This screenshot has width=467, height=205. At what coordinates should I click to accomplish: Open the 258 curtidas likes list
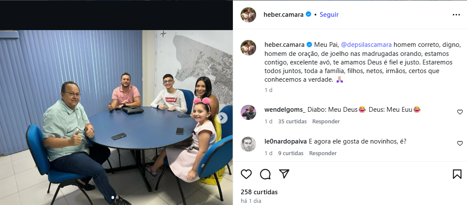coord(259,192)
